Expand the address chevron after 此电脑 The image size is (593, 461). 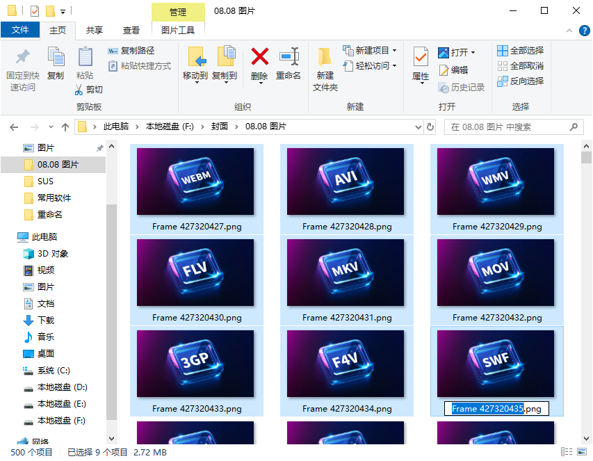click(137, 127)
